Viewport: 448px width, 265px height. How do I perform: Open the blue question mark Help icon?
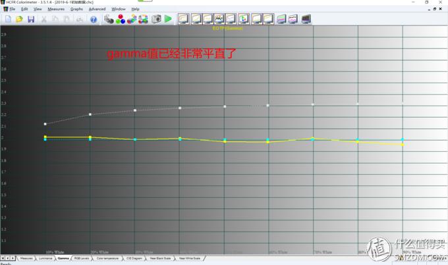[94, 19]
